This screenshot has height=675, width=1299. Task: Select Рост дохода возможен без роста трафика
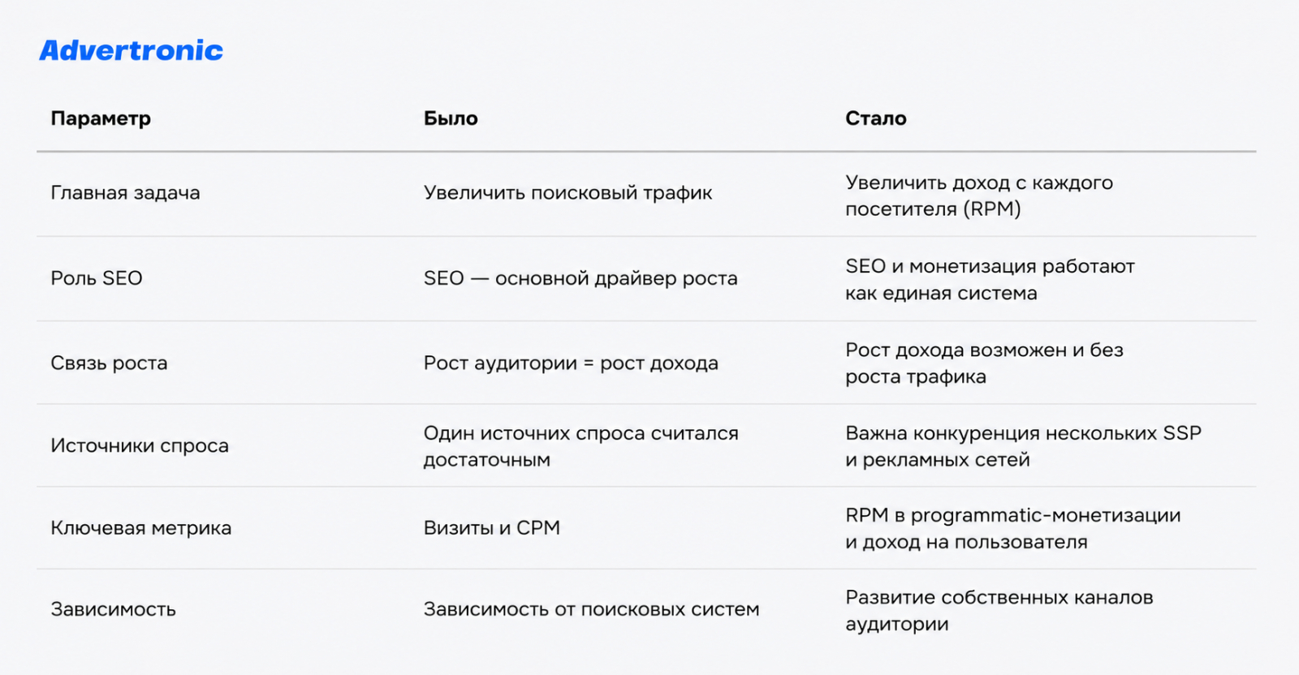(984, 363)
